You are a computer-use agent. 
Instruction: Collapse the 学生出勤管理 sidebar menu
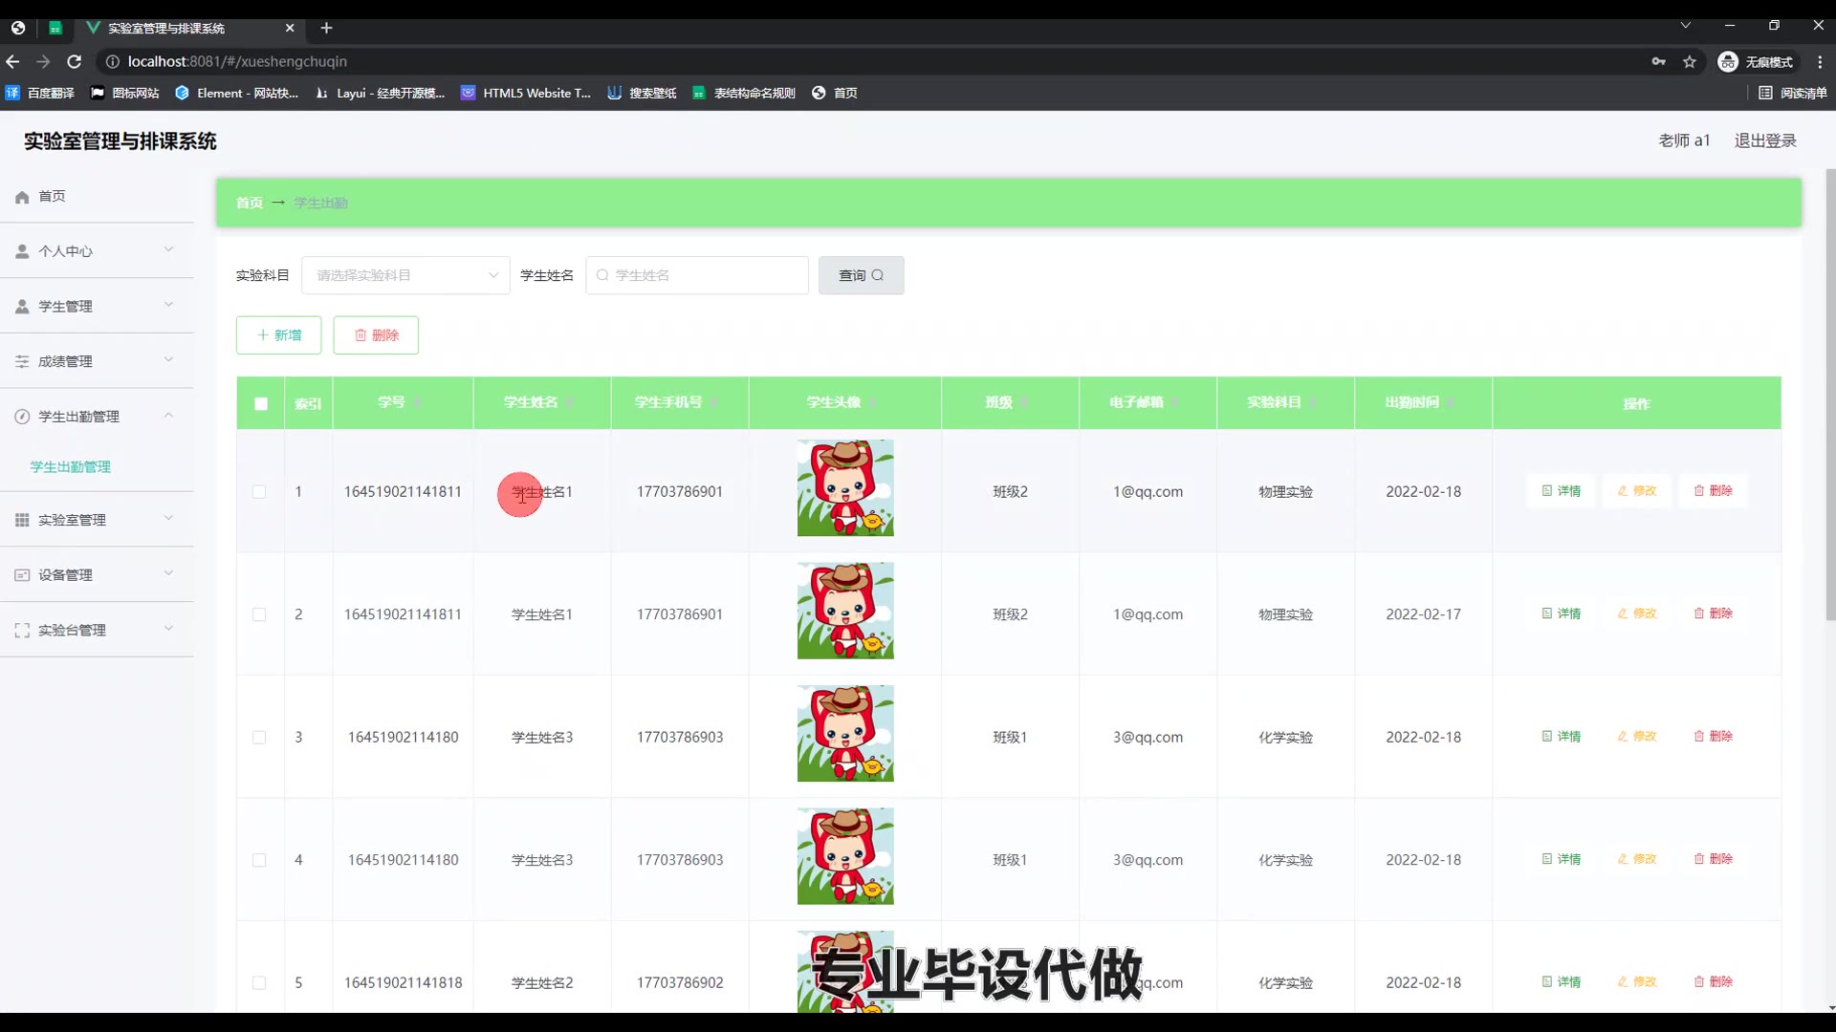(97, 416)
